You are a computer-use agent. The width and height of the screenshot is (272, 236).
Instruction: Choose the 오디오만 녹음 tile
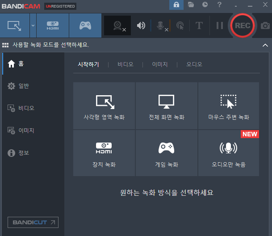tap(229, 153)
